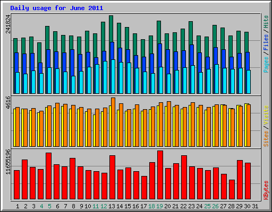
Task: Click green weekend day 26 label
Action: pyautogui.click(x=215, y=206)
